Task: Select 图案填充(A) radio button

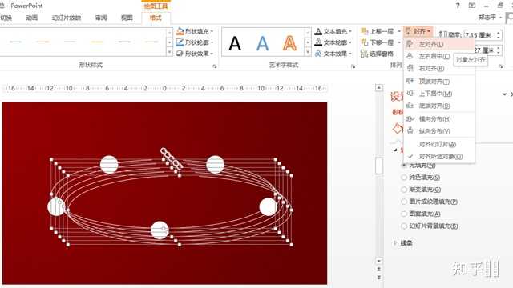Action: [404, 214]
